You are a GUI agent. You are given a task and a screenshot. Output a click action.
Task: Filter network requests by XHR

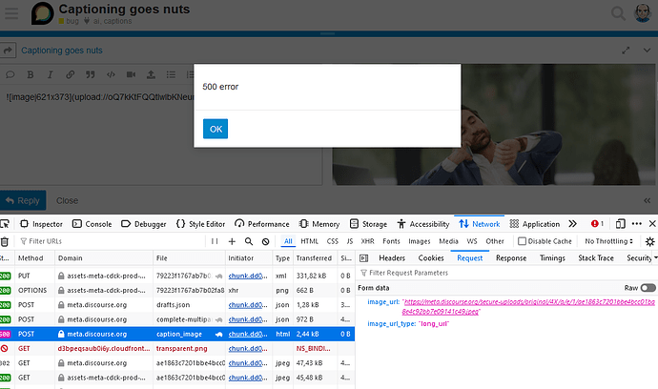(367, 241)
